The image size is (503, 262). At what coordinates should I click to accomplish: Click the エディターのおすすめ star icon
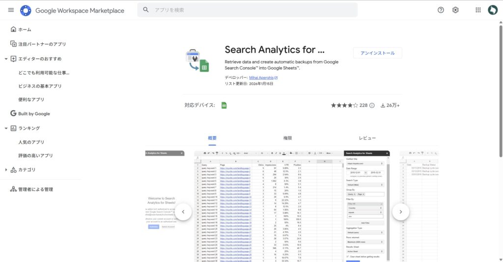[13, 59]
